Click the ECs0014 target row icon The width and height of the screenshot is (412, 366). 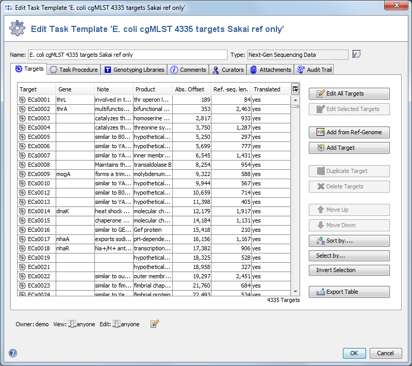click(x=22, y=211)
